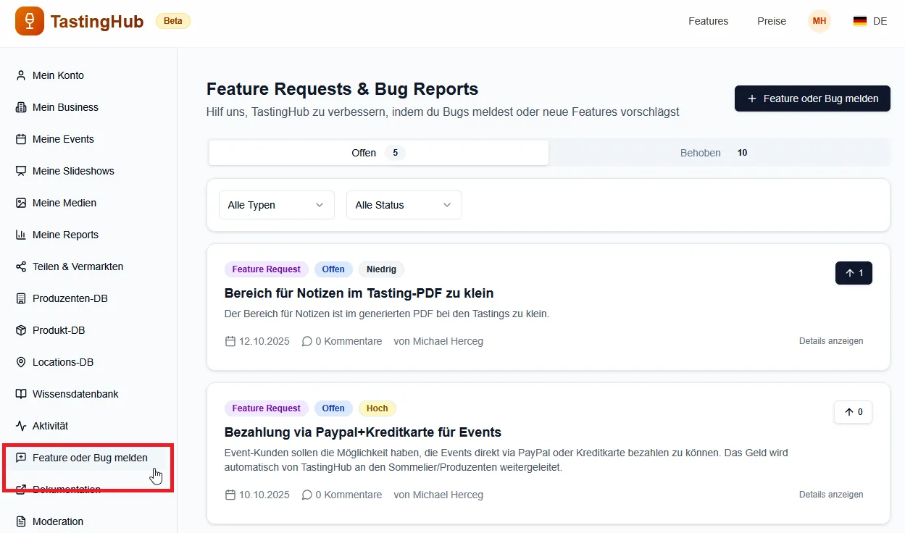Open the Wissensdatenbank book icon
Viewport: 905px width, 533px height.
[x=21, y=394]
